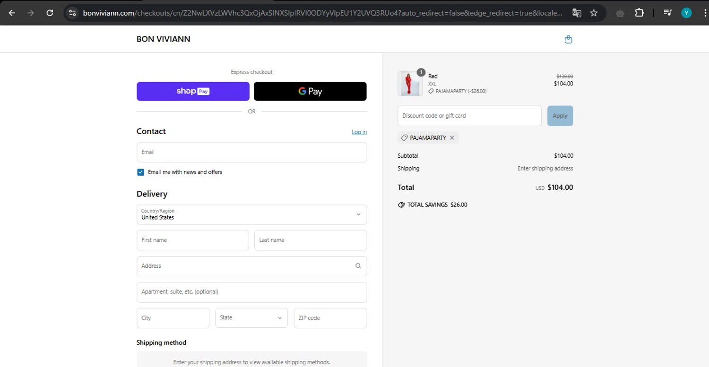Pay with Shop Pay express checkout
This screenshot has width=709, height=367.
pos(193,91)
